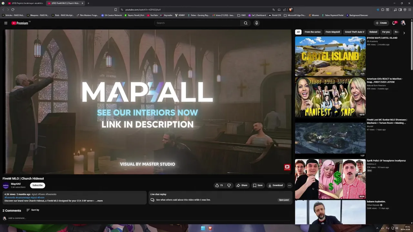Open the Create button menu
This screenshot has width=413, height=232.
pos(381,23)
